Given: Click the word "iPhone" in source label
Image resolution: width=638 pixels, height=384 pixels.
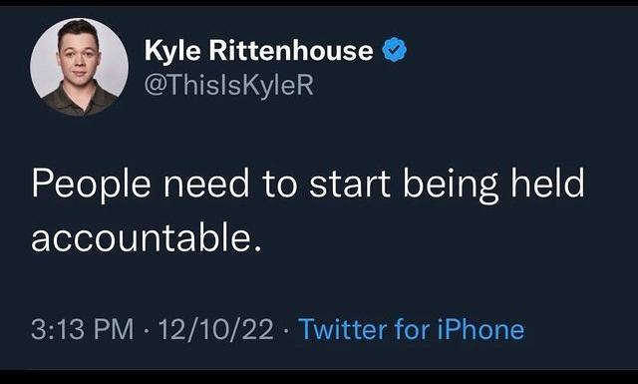Looking at the screenshot, I should [x=480, y=329].
